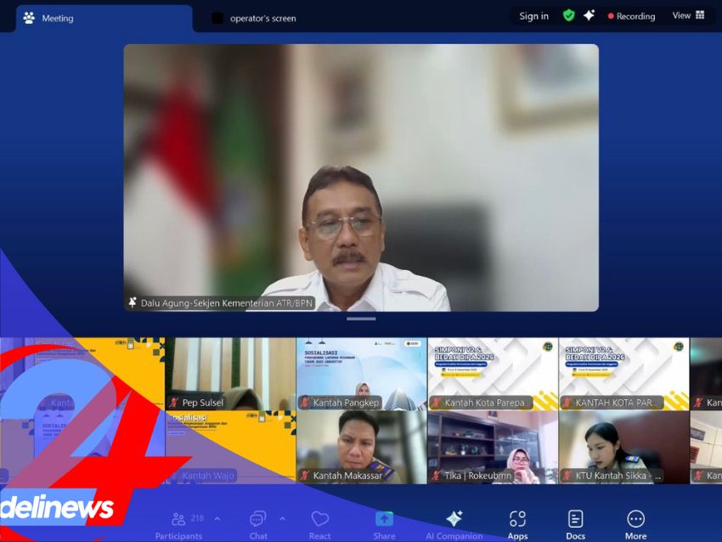Open AI Companion from bottom toolbar

click(x=454, y=523)
